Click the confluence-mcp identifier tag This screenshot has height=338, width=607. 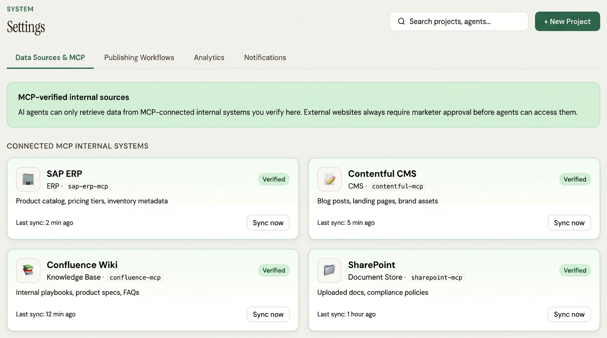coord(135,277)
